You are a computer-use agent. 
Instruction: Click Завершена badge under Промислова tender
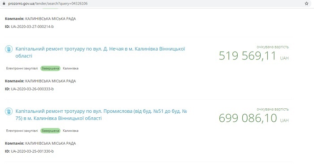click(x=50, y=131)
